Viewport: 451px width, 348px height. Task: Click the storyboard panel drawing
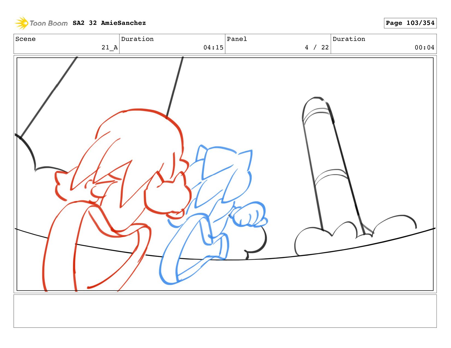225,174
